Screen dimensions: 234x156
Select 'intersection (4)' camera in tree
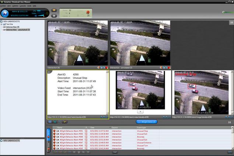[13, 27]
